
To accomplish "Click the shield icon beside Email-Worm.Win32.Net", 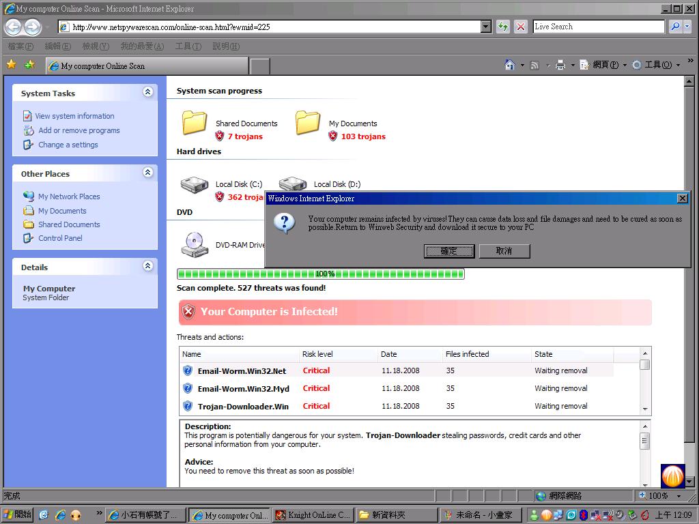I will (188, 370).
